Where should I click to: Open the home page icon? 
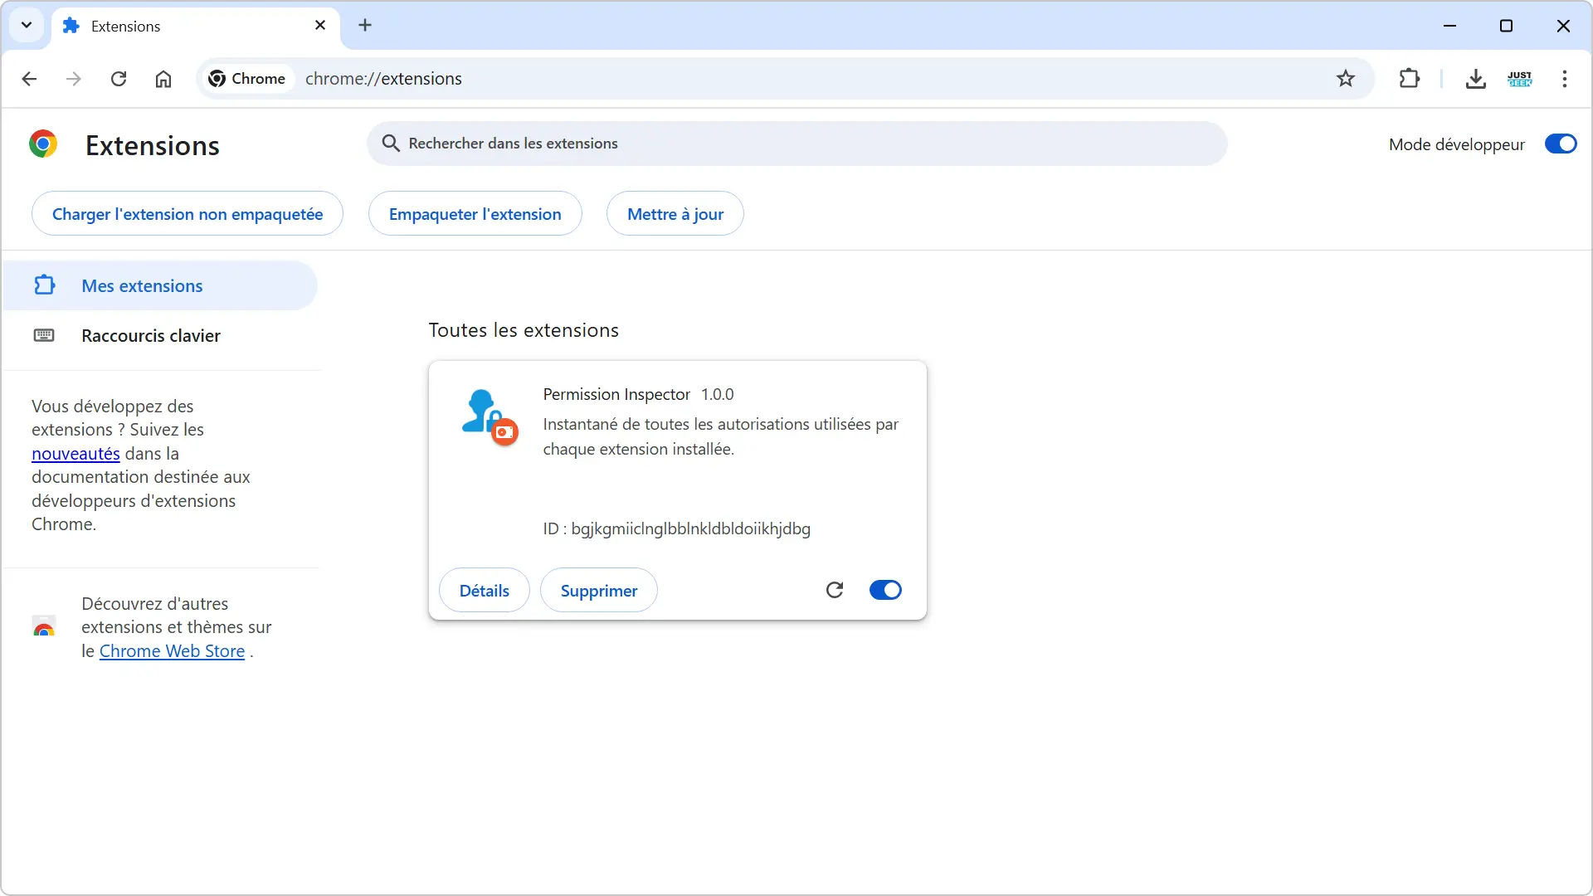coord(163,79)
